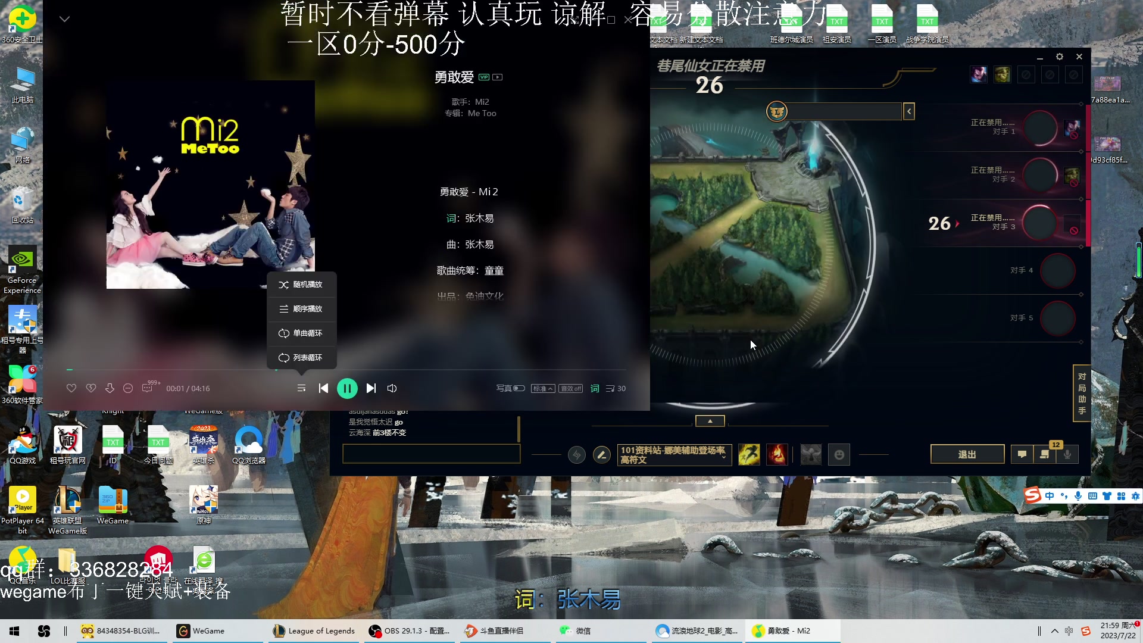Open League of Legends in the taskbar
Screen dimensions: 1143x643
(314, 631)
